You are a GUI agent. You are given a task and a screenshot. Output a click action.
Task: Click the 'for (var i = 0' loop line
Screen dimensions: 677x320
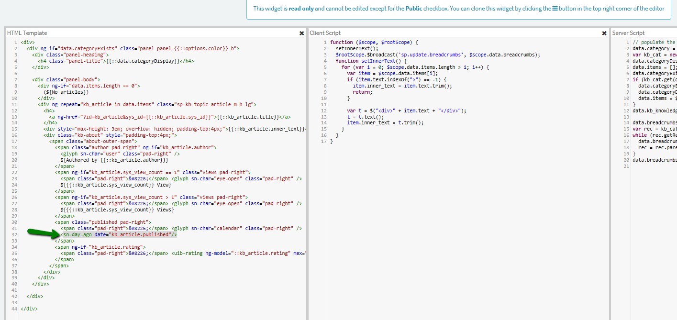tap(415, 67)
